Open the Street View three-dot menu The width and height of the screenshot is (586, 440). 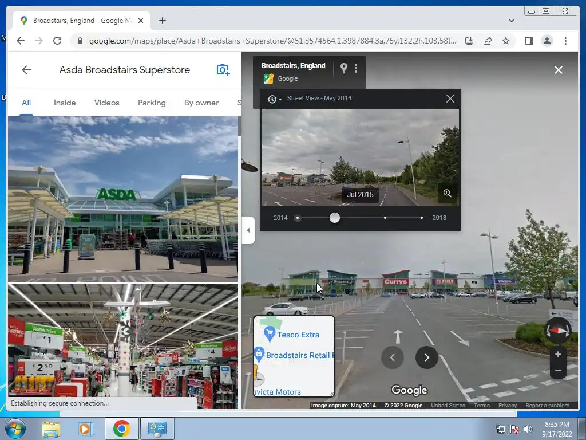[356, 68]
